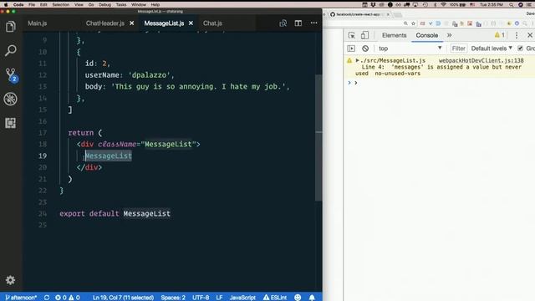Viewport: 535px width, 301px height.
Task: Close the DevTools panel
Action: pos(530,35)
